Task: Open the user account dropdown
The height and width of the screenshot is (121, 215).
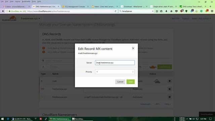Action: 201,18
